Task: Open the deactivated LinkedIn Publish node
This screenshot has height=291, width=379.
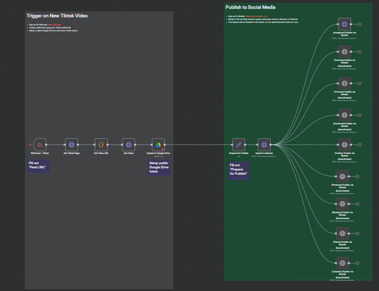Action: tap(343, 263)
